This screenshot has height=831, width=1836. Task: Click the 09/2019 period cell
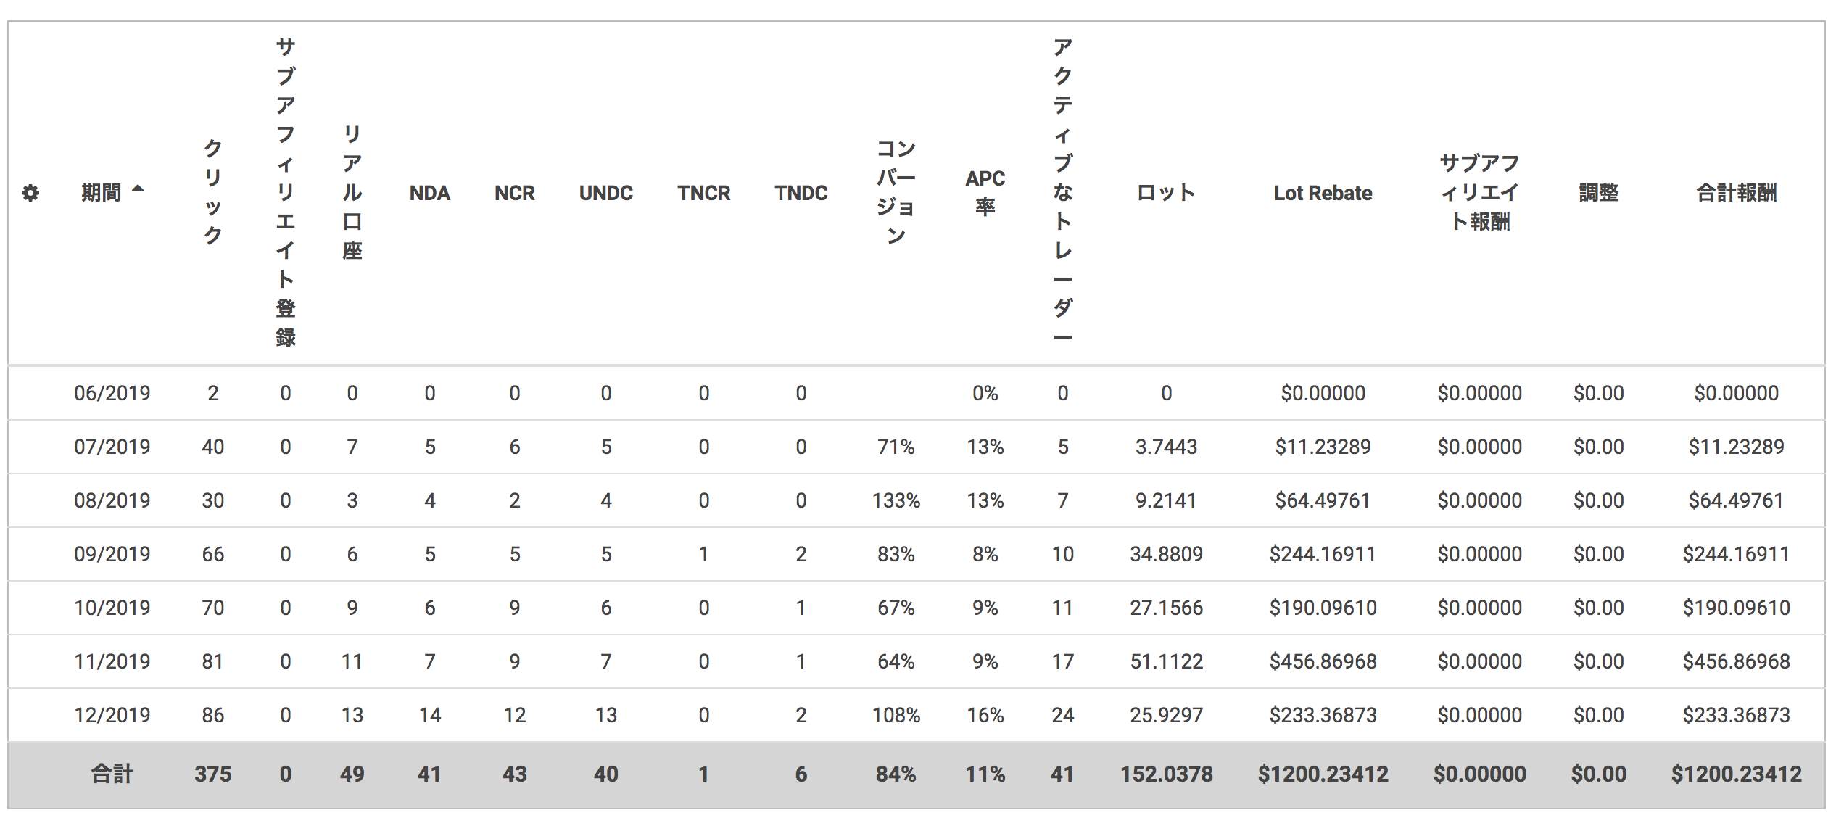pyautogui.click(x=112, y=554)
